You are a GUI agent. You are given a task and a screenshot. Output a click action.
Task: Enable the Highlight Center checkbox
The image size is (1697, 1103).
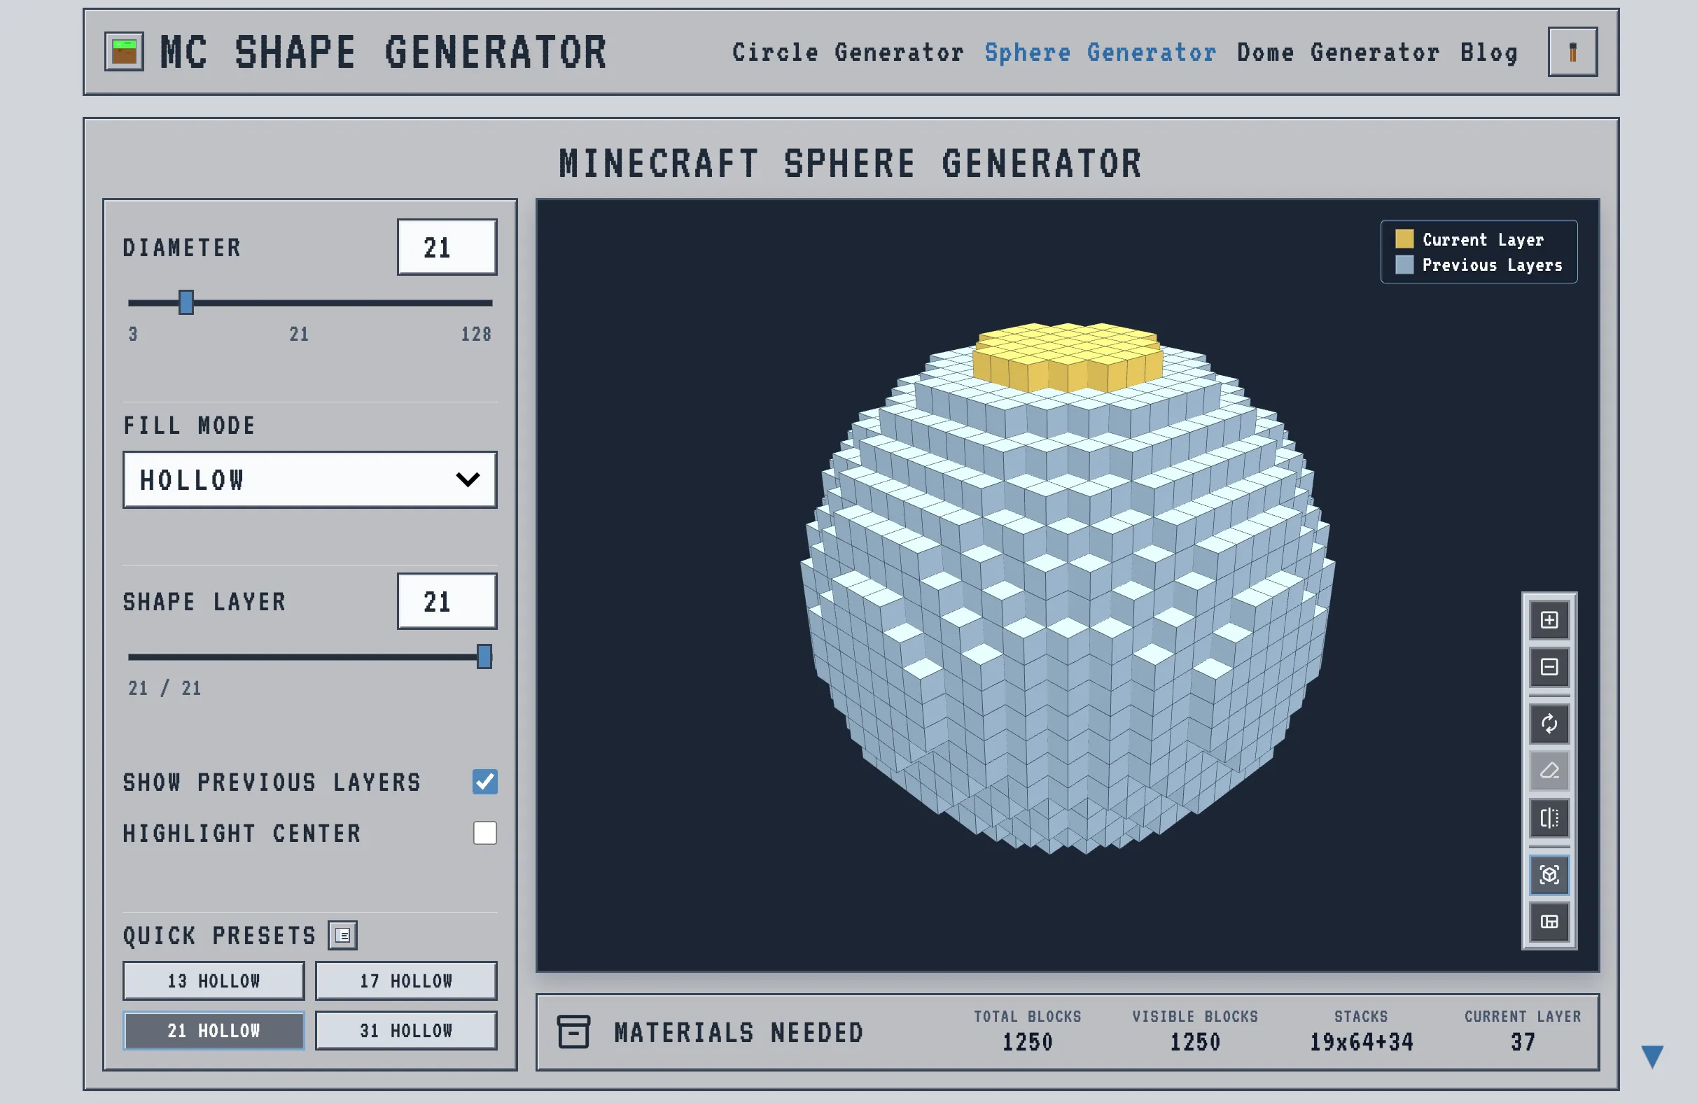(485, 833)
